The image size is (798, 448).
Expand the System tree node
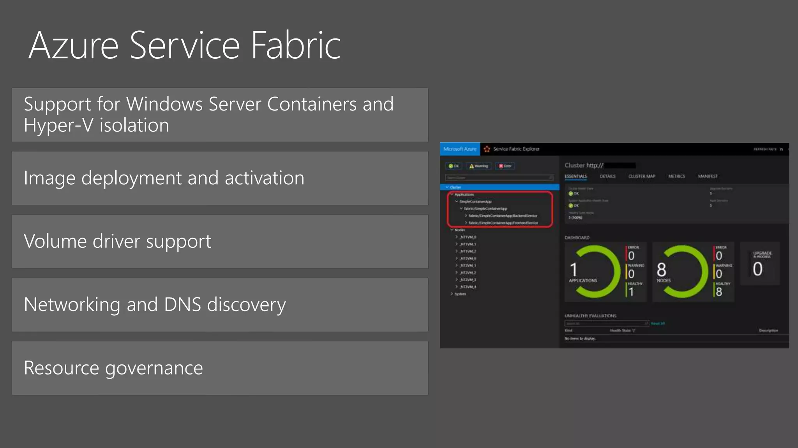tap(452, 294)
